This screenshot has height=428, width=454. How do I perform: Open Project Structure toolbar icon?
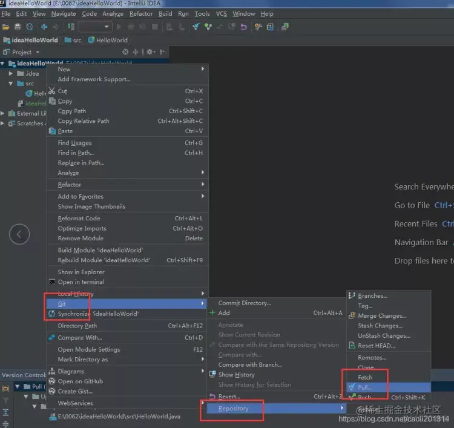(x=270, y=27)
